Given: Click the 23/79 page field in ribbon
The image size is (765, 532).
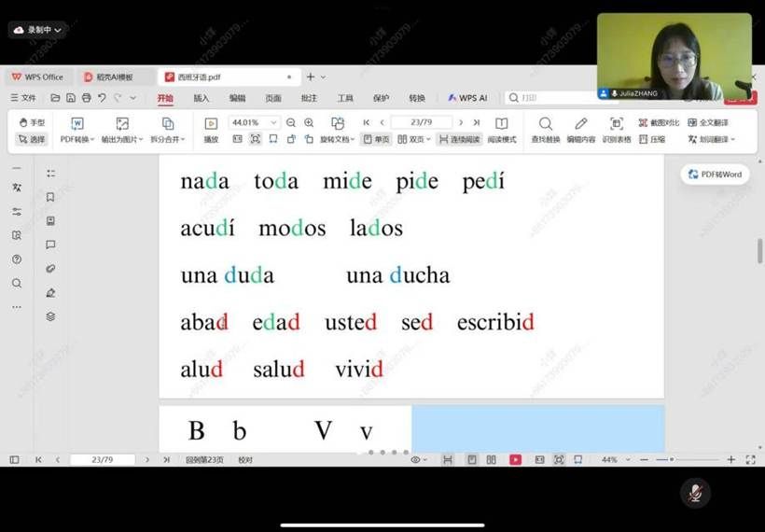Looking at the screenshot, I should (422, 122).
